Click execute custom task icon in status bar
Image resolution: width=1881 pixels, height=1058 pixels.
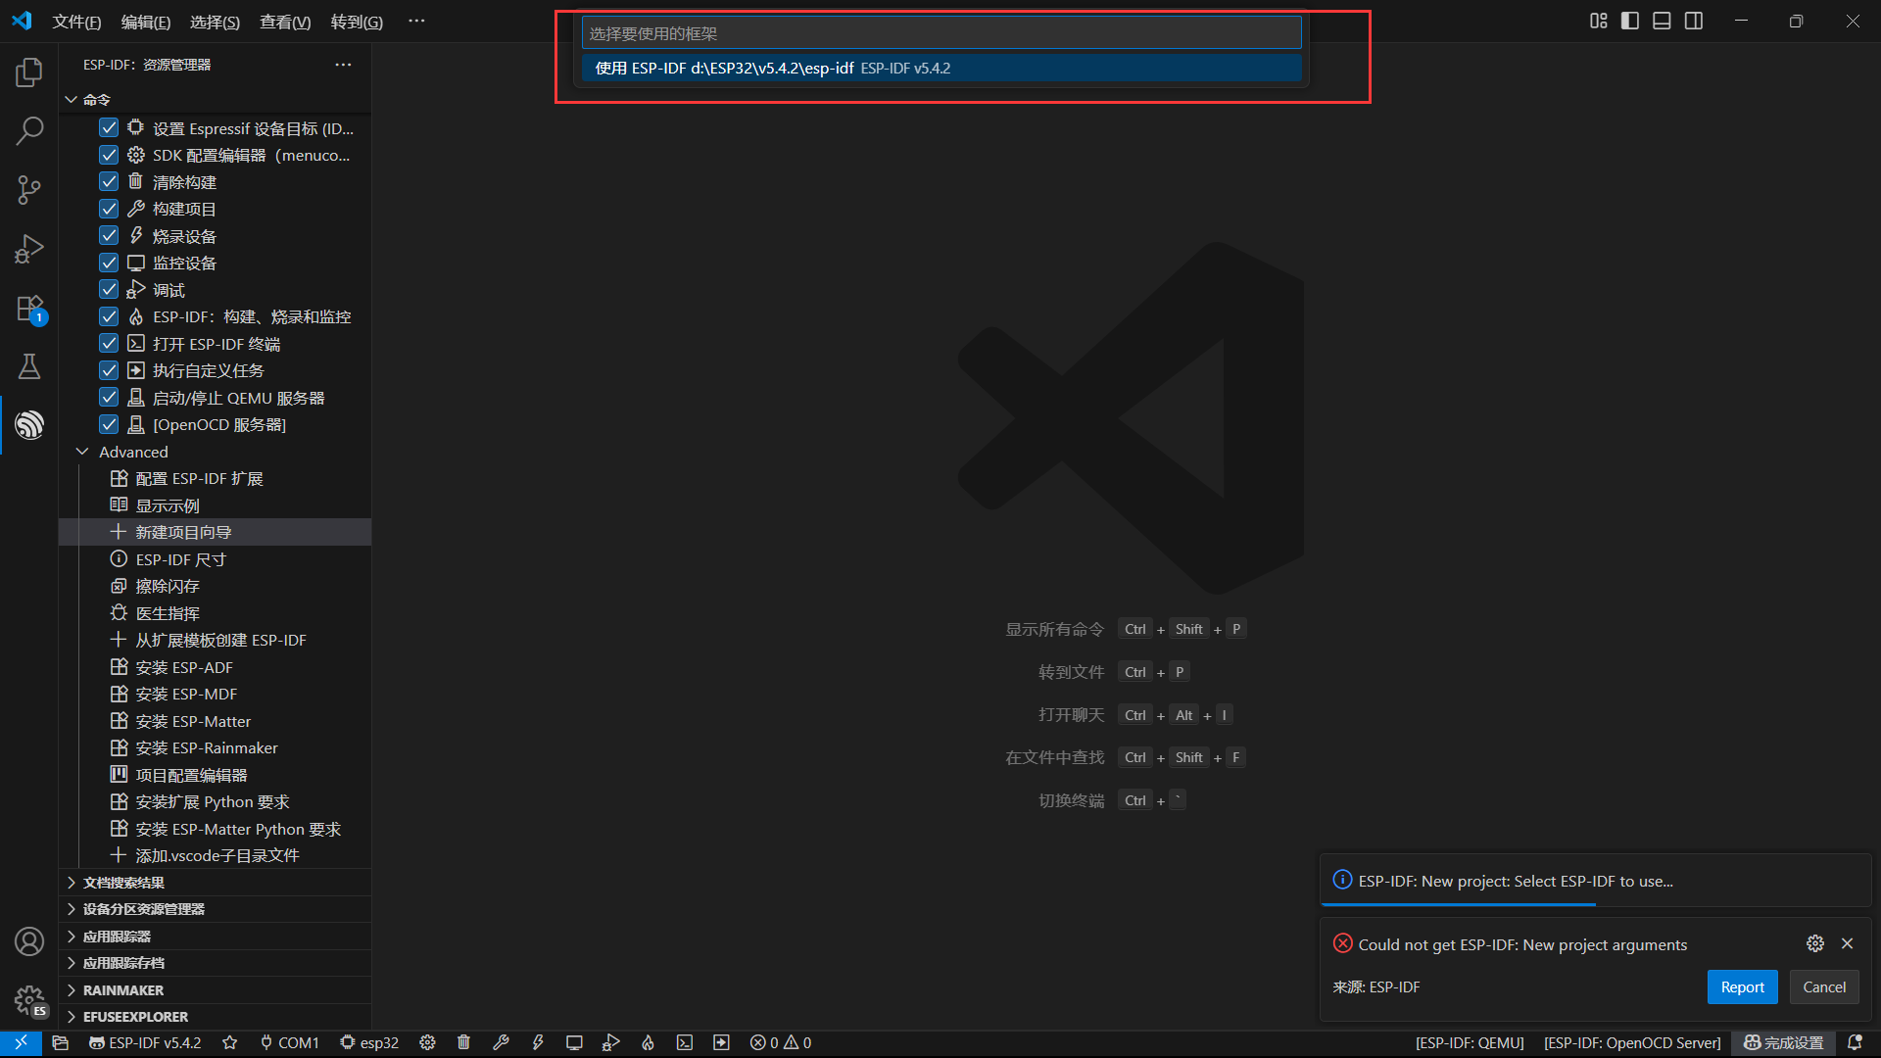click(x=721, y=1043)
